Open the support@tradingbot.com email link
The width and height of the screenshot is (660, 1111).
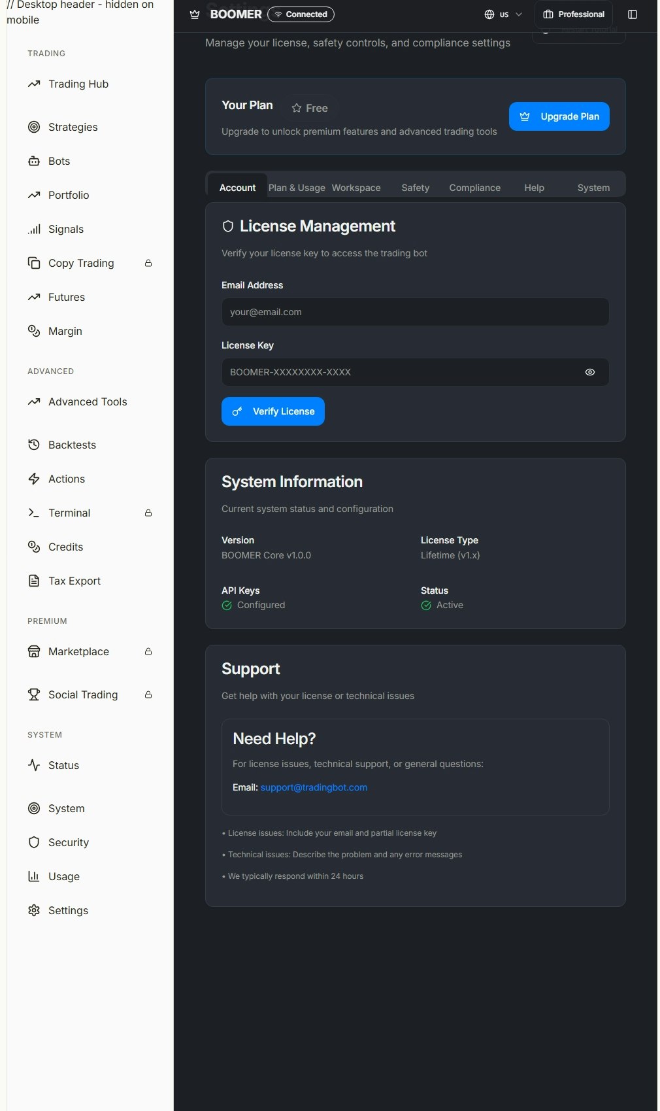314,787
